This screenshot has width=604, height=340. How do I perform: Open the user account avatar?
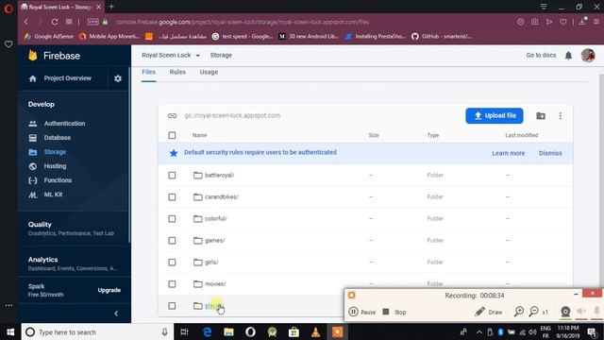[x=588, y=56]
